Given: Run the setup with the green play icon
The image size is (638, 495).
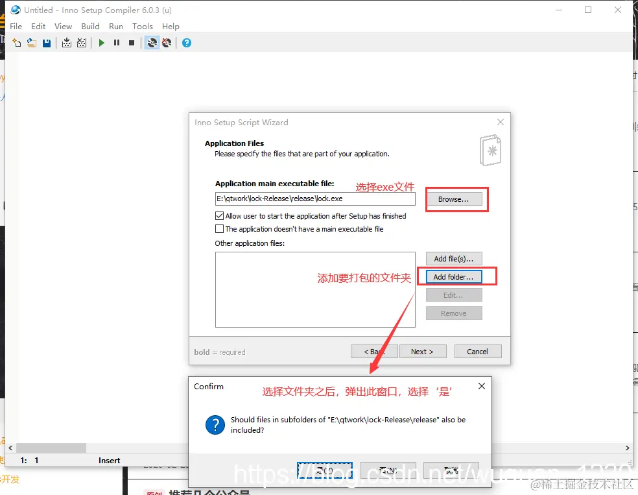Looking at the screenshot, I should (102, 43).
